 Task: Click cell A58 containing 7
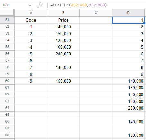click(x=31, y=67)
